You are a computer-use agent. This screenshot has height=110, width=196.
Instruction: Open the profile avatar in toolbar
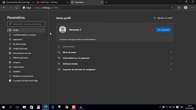[186, 8]
